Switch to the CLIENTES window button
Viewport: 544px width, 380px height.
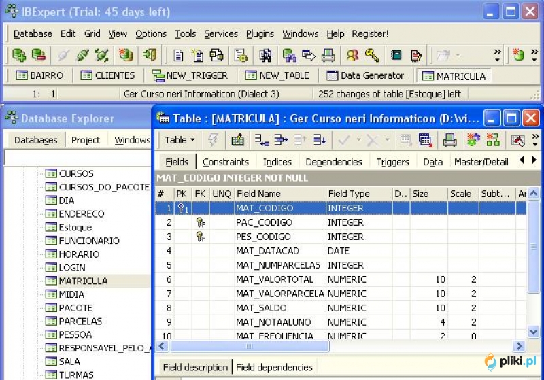click(107, 75)
